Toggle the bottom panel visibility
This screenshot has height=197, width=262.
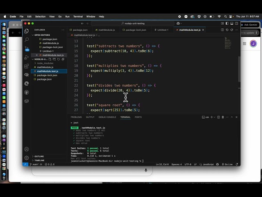pyautogui.click(x=232, y=23)
